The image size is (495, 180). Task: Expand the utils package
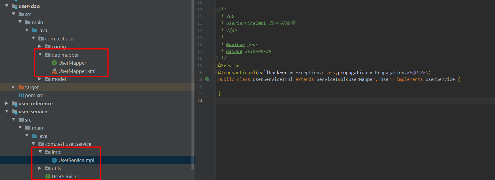click(40, 168)
